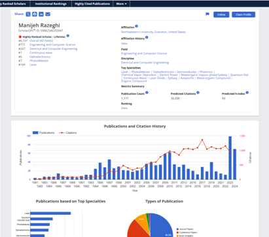Click the Follow button
The image size is (269, 237).
[x=221, y=14]
